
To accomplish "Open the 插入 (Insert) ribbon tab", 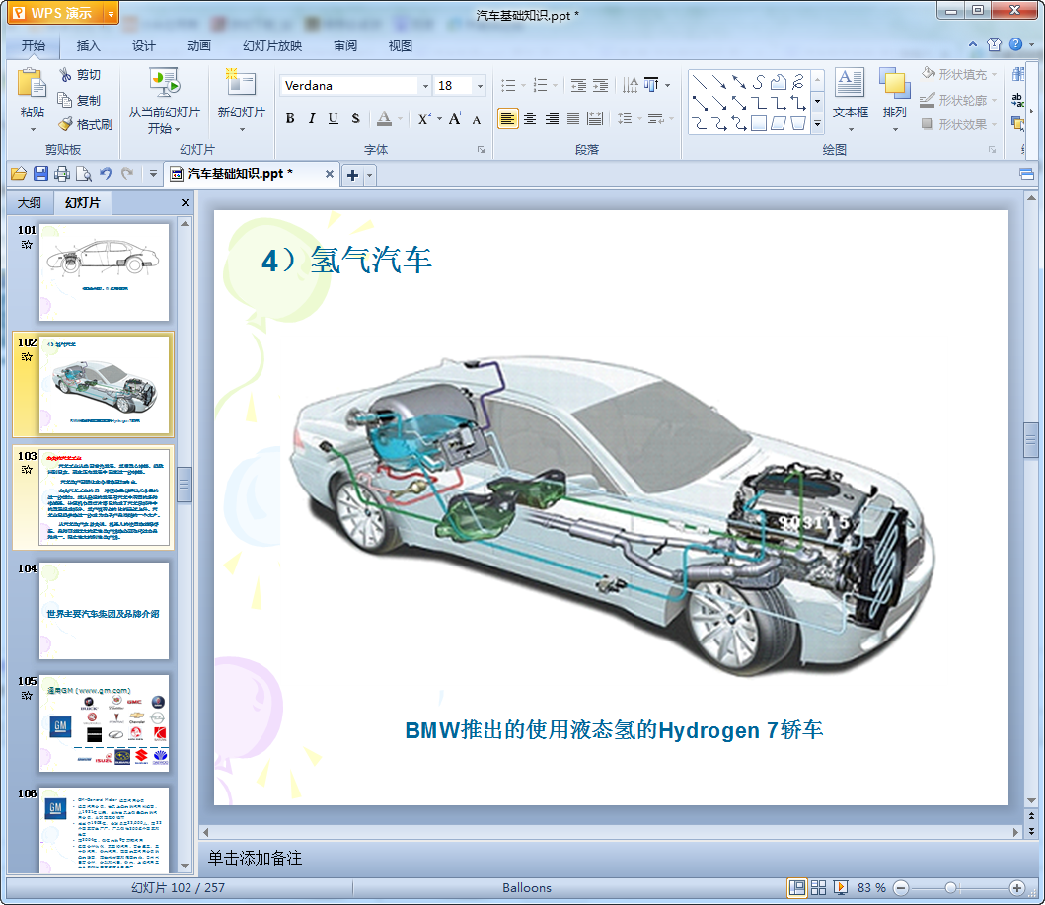I will tap(89, 45).
